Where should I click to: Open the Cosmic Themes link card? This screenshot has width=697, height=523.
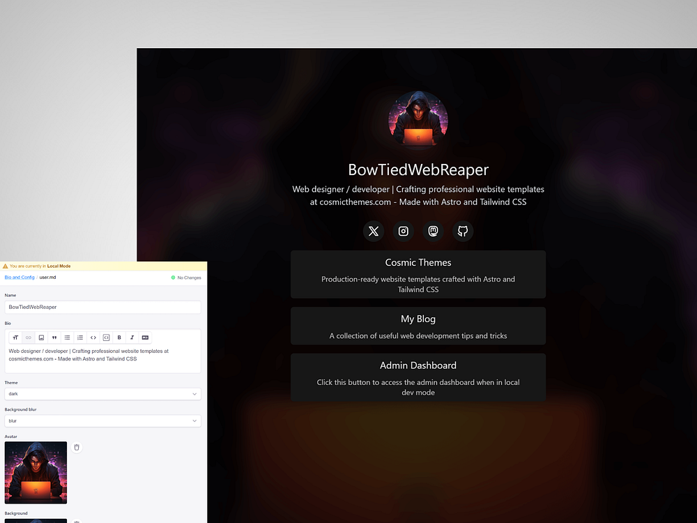[418, 274]
